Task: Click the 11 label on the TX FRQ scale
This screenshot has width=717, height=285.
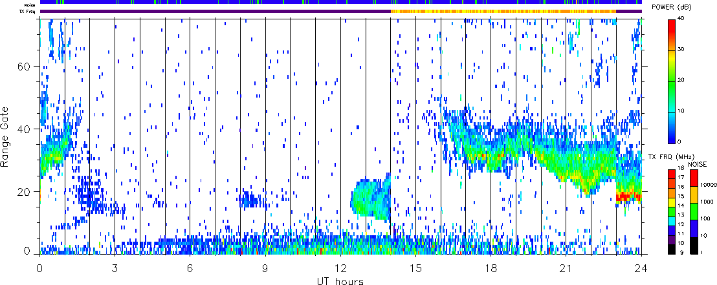Action: click(x=681, y=234)
